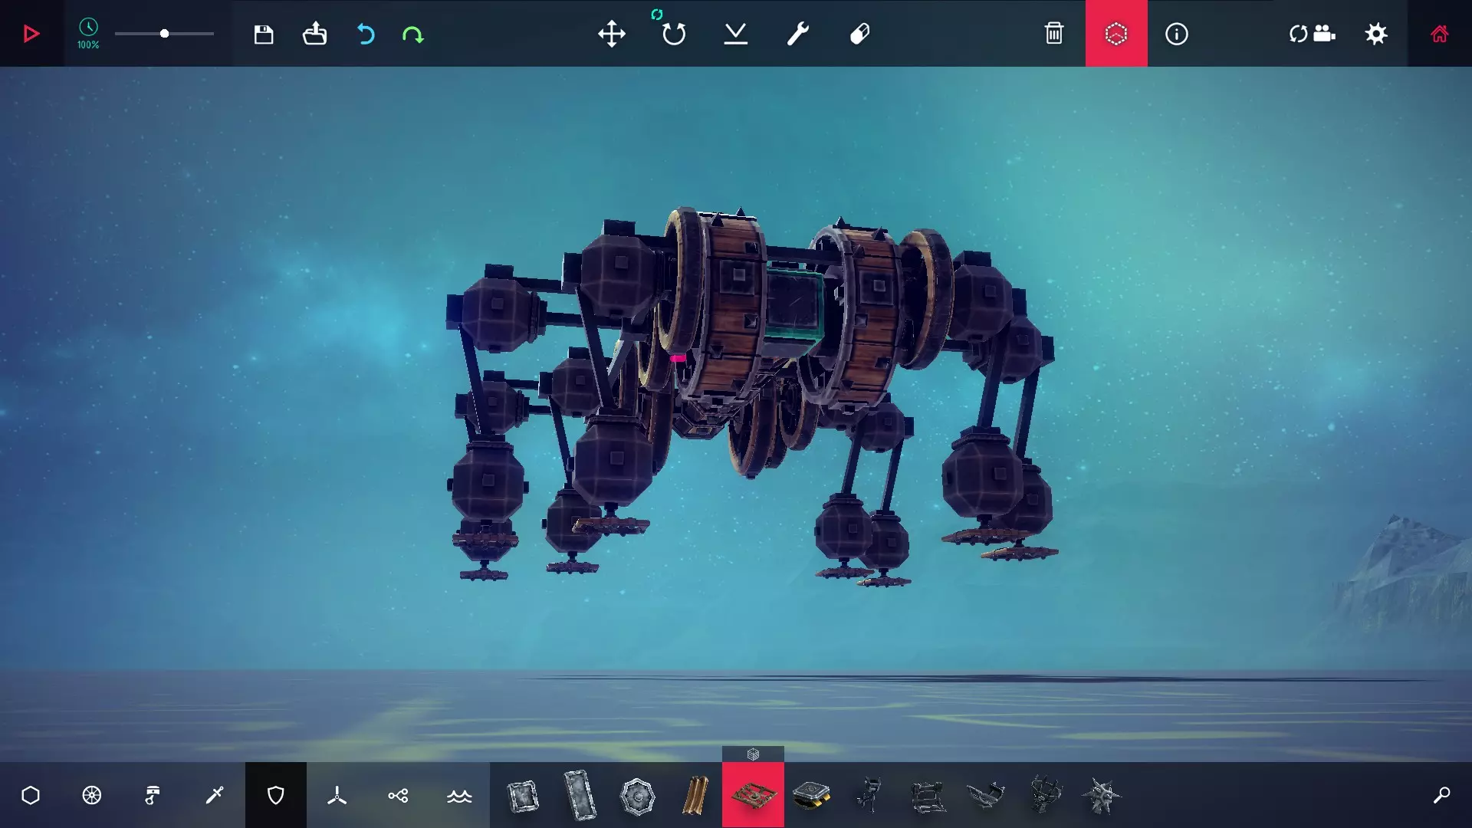Viewport: 1472px width, 828px height.
Task: Open the settings gear menu
Action: click(1376, 34)
